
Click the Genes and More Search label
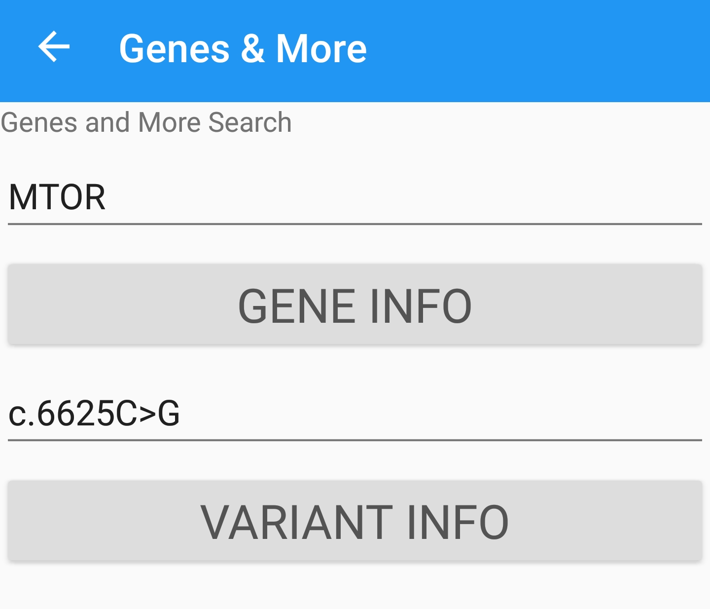[x=146, y=122]
